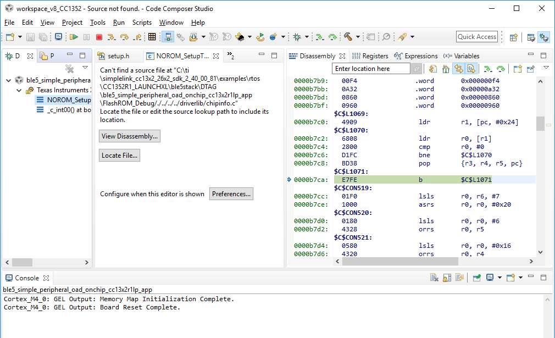The image size is (555, 338).
Task: Switch to the Registers tab
Action: (x=370, y=56)
